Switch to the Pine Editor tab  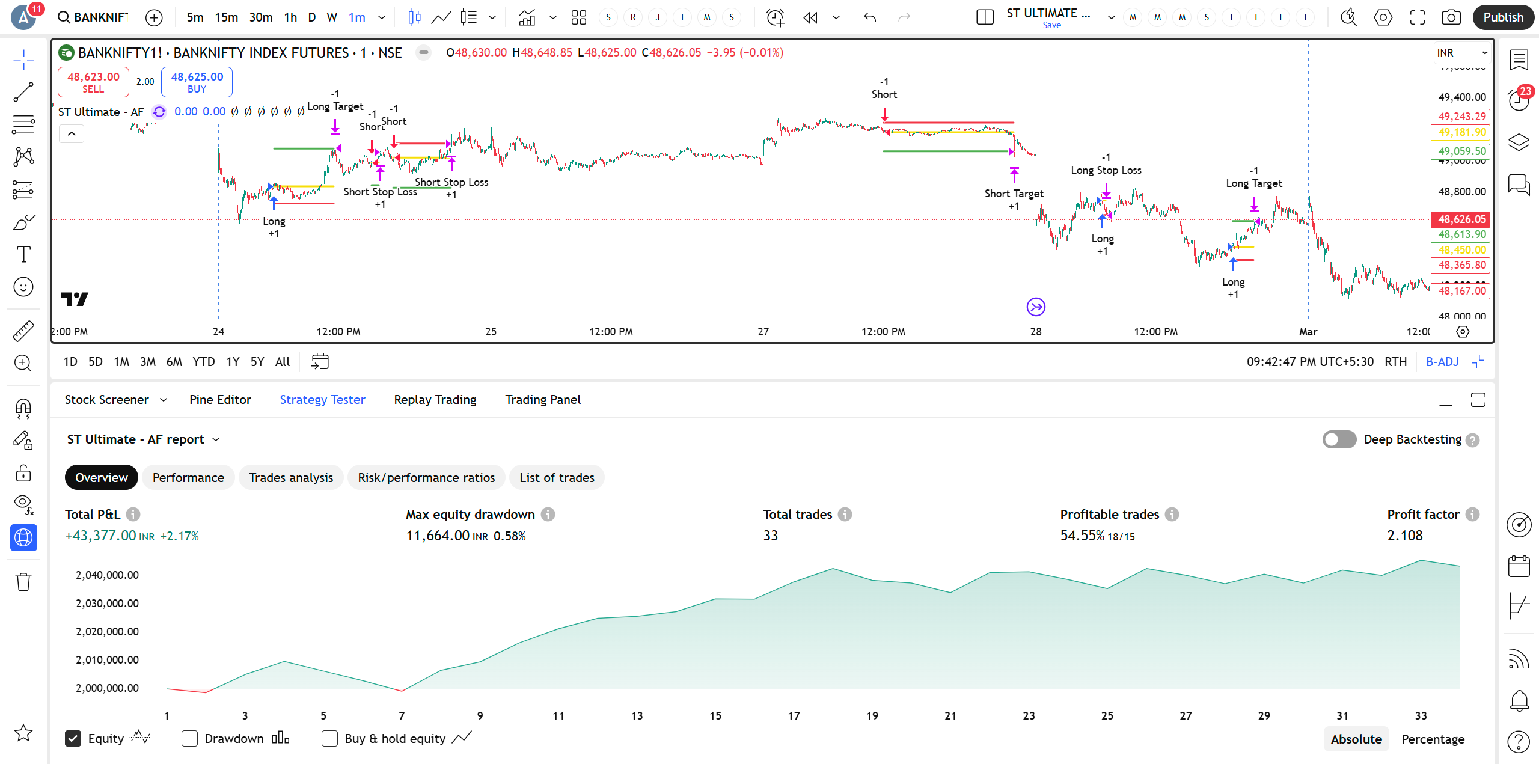(x=220, y=400)
